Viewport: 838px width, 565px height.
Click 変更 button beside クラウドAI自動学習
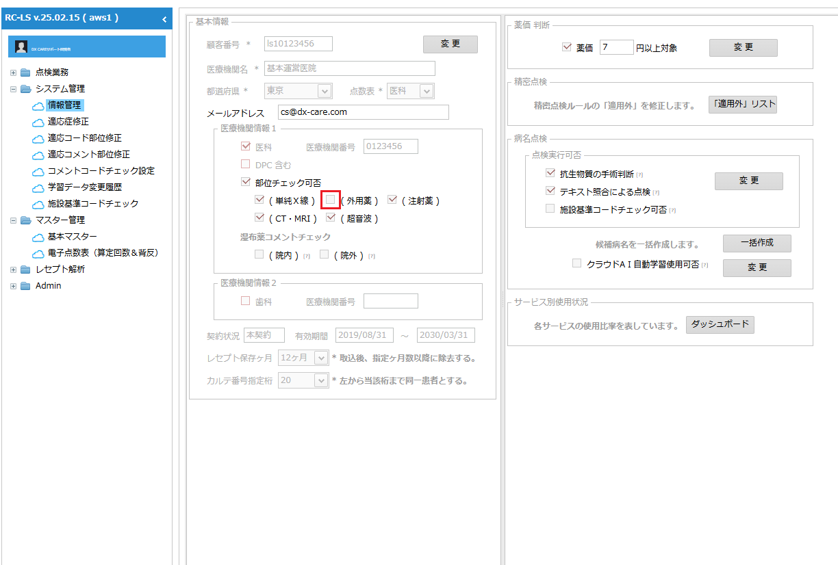[x=757, y=267]
